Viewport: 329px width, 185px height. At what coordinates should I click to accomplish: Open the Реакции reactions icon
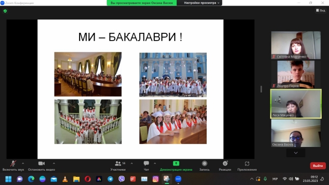click(x=225, y=163)
